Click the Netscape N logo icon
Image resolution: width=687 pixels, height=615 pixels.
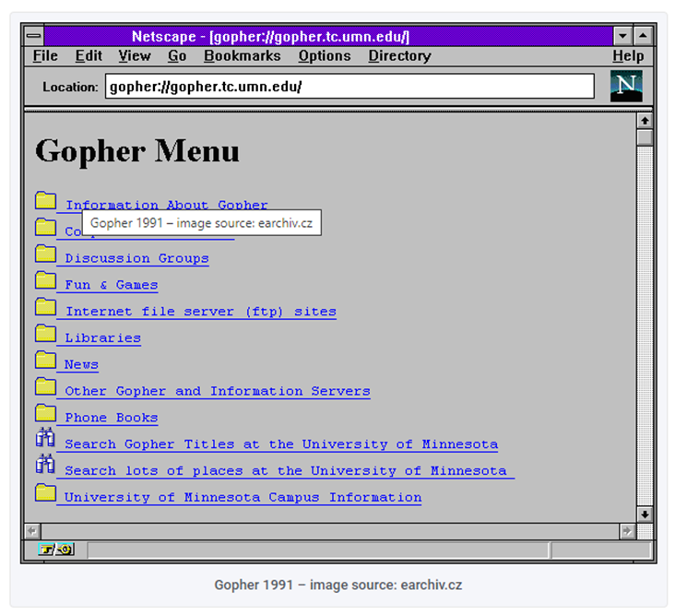coord(626,87)
